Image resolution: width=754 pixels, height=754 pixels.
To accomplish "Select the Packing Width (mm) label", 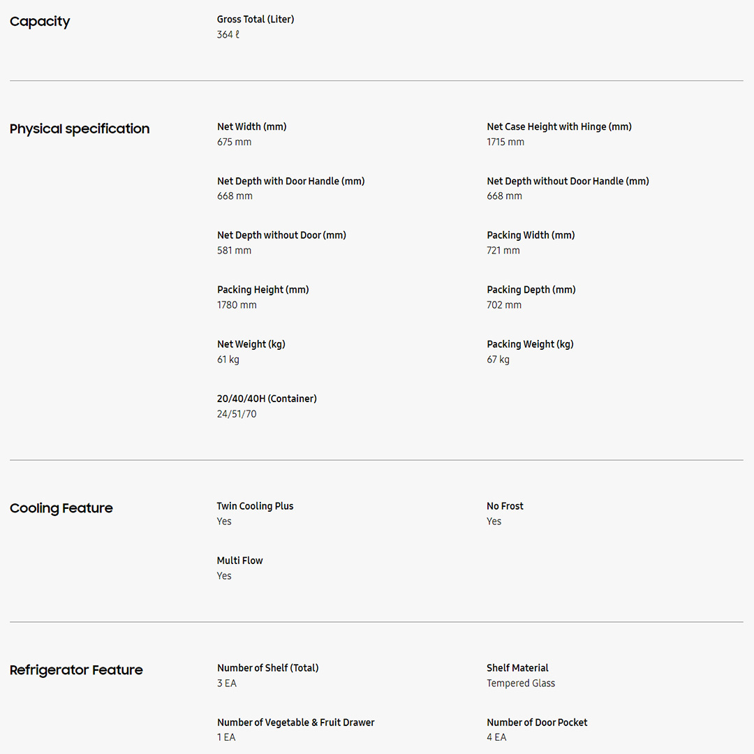I will tap(531, 235).
